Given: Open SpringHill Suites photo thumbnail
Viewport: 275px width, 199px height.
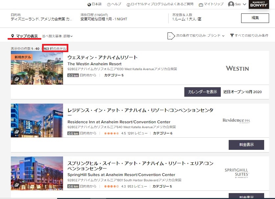Looking at the screenshot, I should point(37,173).
